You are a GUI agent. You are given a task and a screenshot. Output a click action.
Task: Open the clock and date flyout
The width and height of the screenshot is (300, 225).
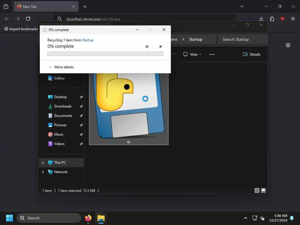[x=278, y=218]
